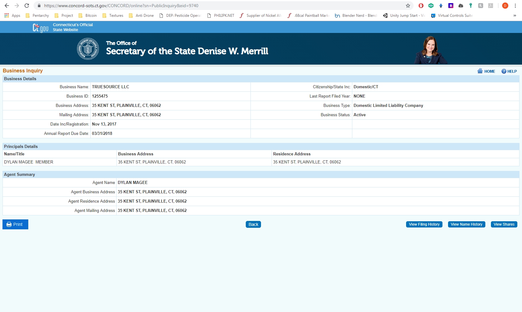
Task: Click the browser back arrow
Action: 7,6
